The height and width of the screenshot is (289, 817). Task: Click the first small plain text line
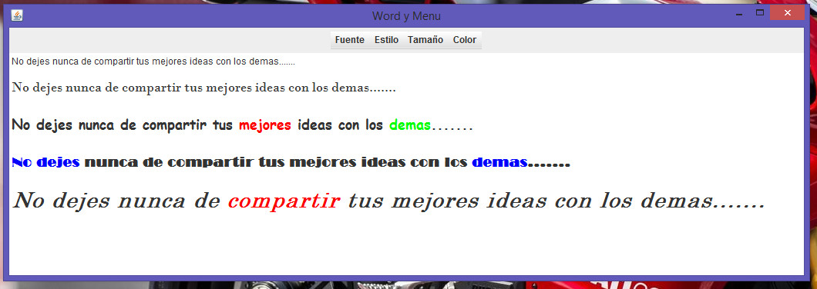153,61
